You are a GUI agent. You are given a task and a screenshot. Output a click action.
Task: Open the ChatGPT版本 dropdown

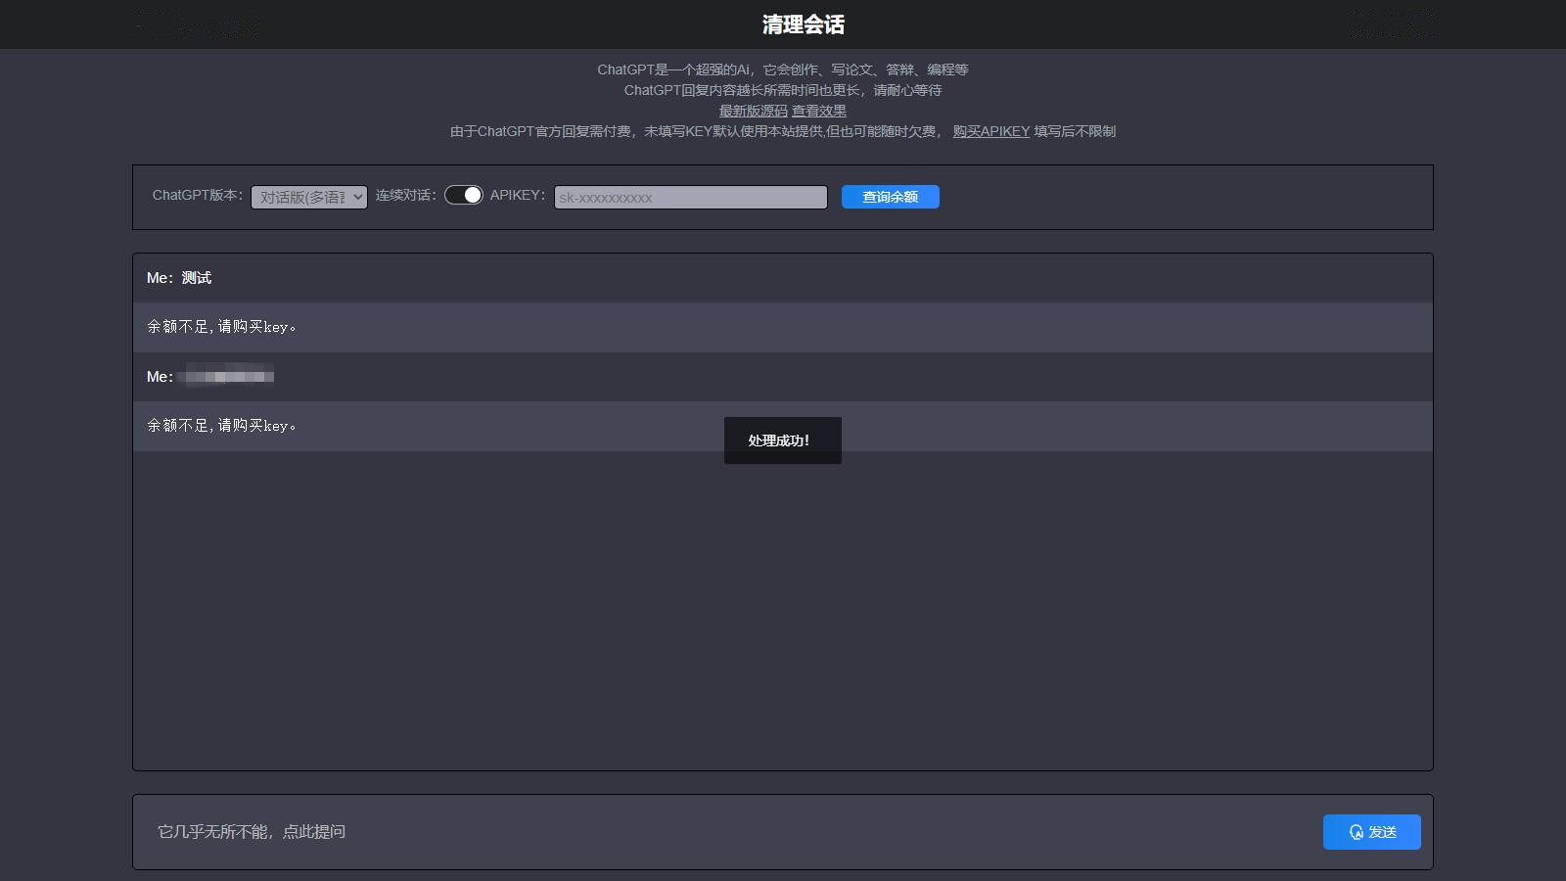coord(309,197)
